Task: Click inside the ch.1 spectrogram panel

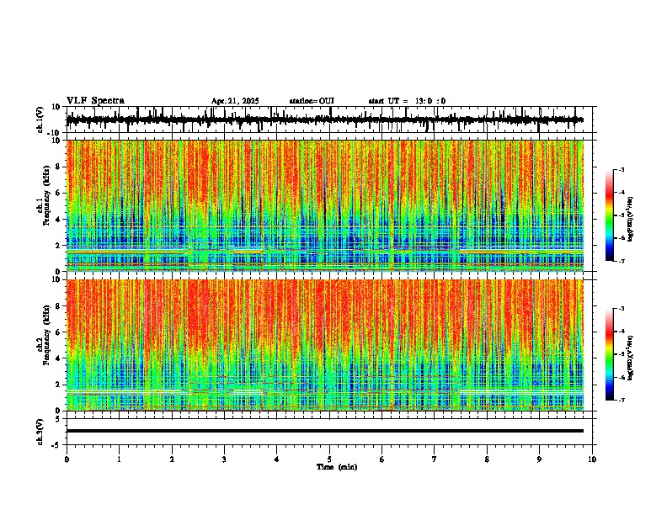Action: 325,205
